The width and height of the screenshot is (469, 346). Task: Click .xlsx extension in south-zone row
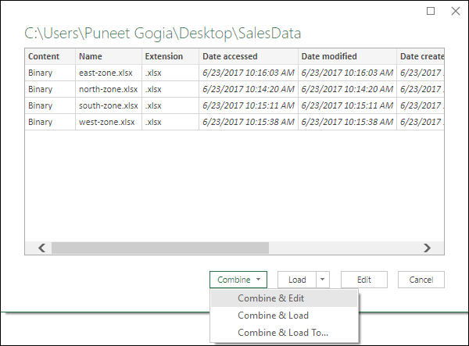click(153, 105)
